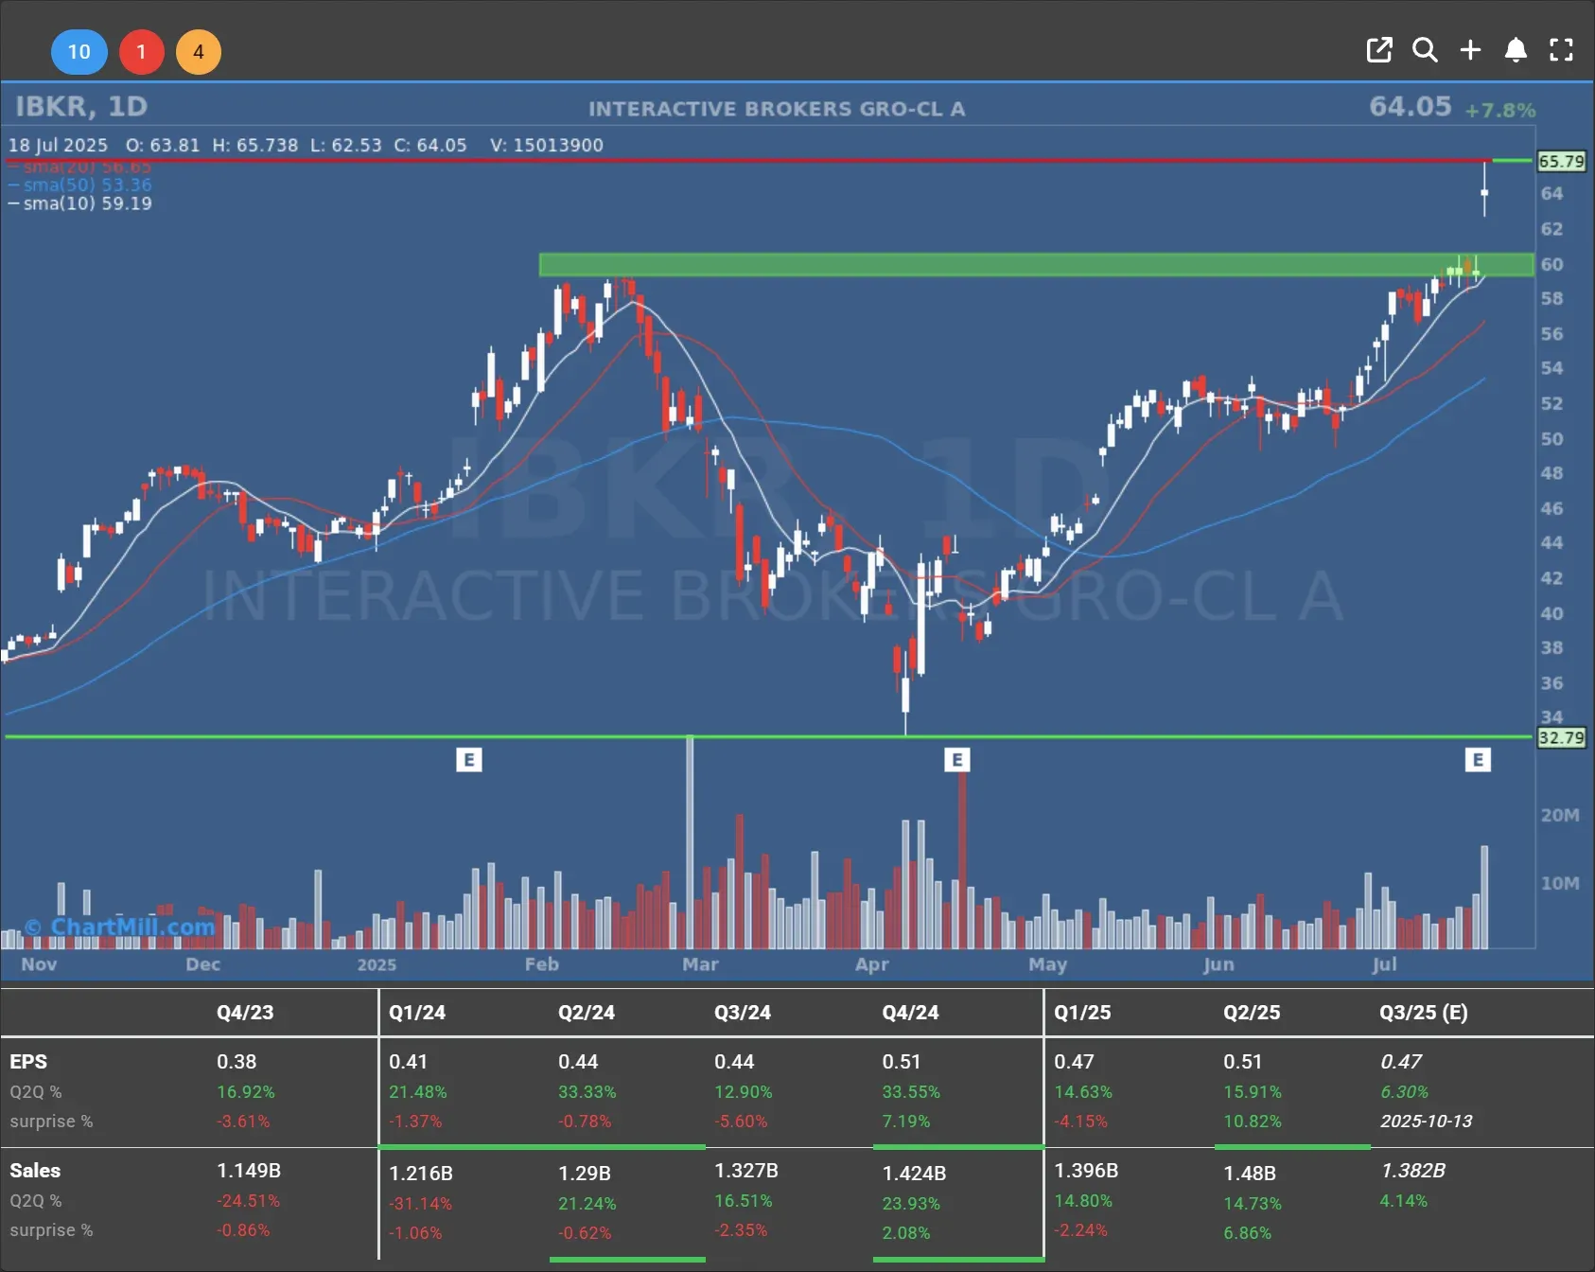This screenshot has width=1595, height=1272.
Task: Click the Q1/24 column header
Action: tap(417, 1012)
